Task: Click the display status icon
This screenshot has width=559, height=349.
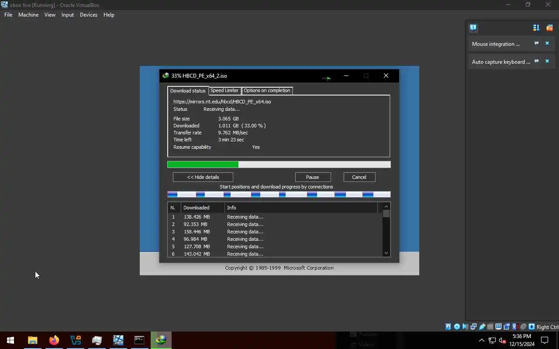Action: 498,327
